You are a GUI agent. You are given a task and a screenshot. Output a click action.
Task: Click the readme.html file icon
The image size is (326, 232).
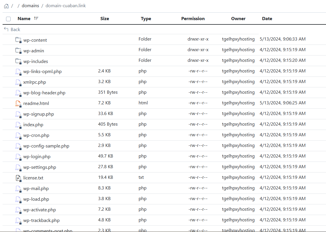point(18,104)
